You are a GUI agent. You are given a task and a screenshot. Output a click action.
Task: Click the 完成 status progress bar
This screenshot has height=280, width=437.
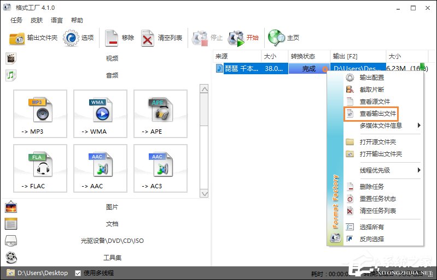coord(309,68)
